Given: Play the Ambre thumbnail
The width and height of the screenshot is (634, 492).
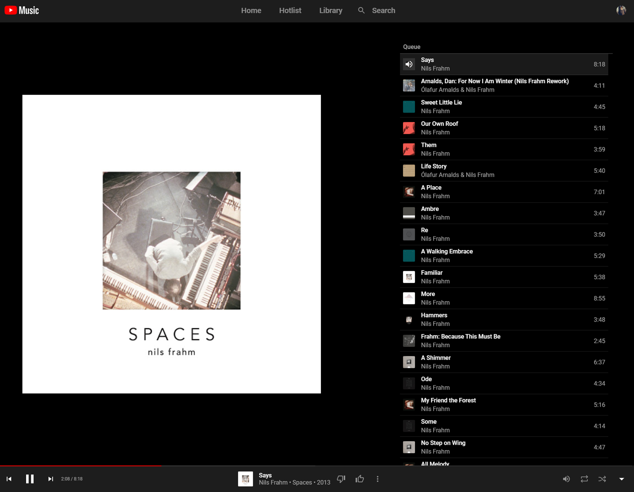Looking at the screenshot, I should pyautogui.click(x=409, y=213).
